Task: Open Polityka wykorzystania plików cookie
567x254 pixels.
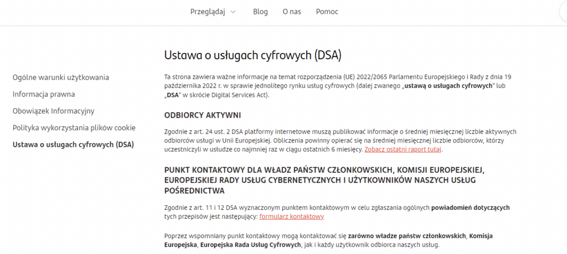Action: click(74, 128)
